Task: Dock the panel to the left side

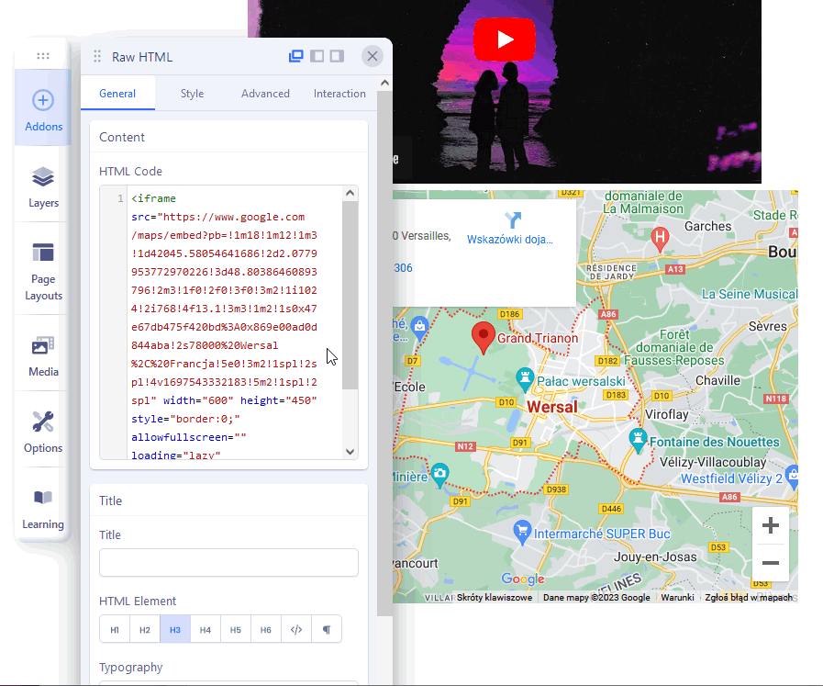Action: coord(317,56)
